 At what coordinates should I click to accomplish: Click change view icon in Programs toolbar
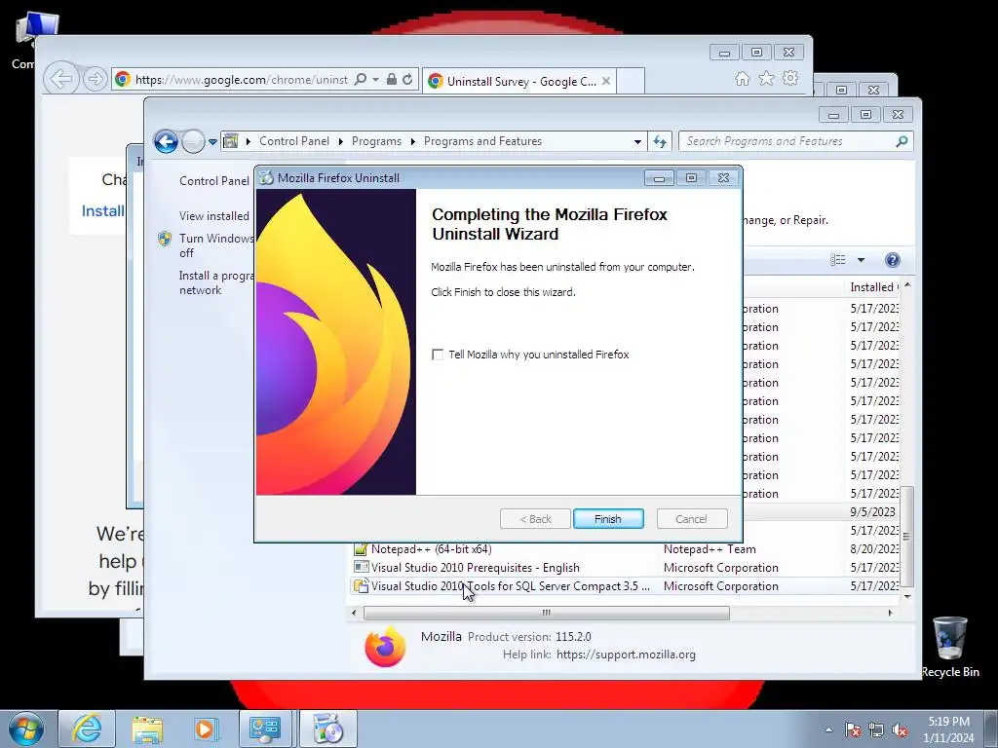837,259
